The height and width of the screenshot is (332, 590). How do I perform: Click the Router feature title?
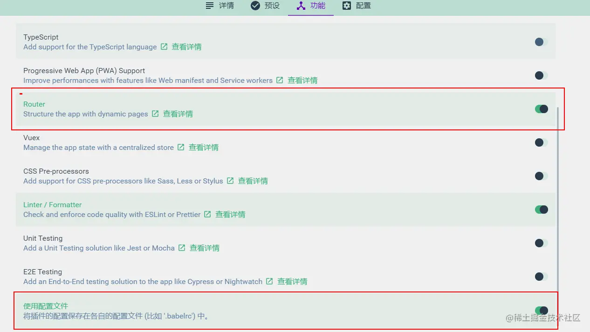coord(34,104)
